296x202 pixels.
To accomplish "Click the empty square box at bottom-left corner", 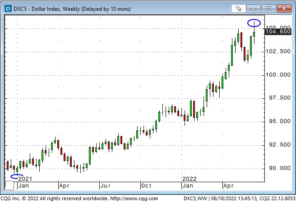I will tap(9, 186).
